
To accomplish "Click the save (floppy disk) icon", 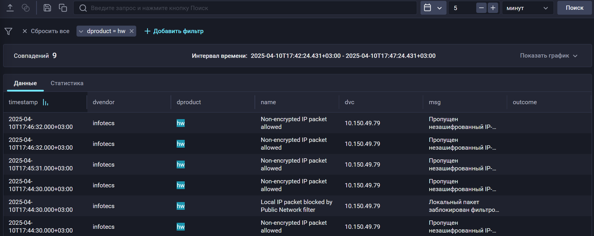I will pos(47,8).
